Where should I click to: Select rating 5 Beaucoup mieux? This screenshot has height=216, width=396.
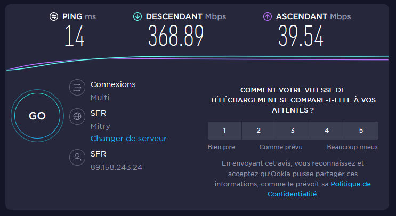[361, 131]
